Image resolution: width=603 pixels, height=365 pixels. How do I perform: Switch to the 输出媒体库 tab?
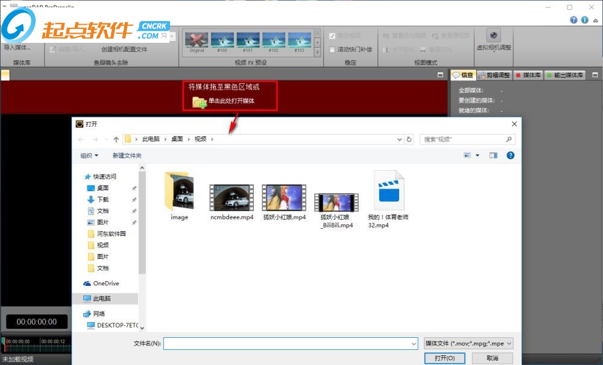565,75
